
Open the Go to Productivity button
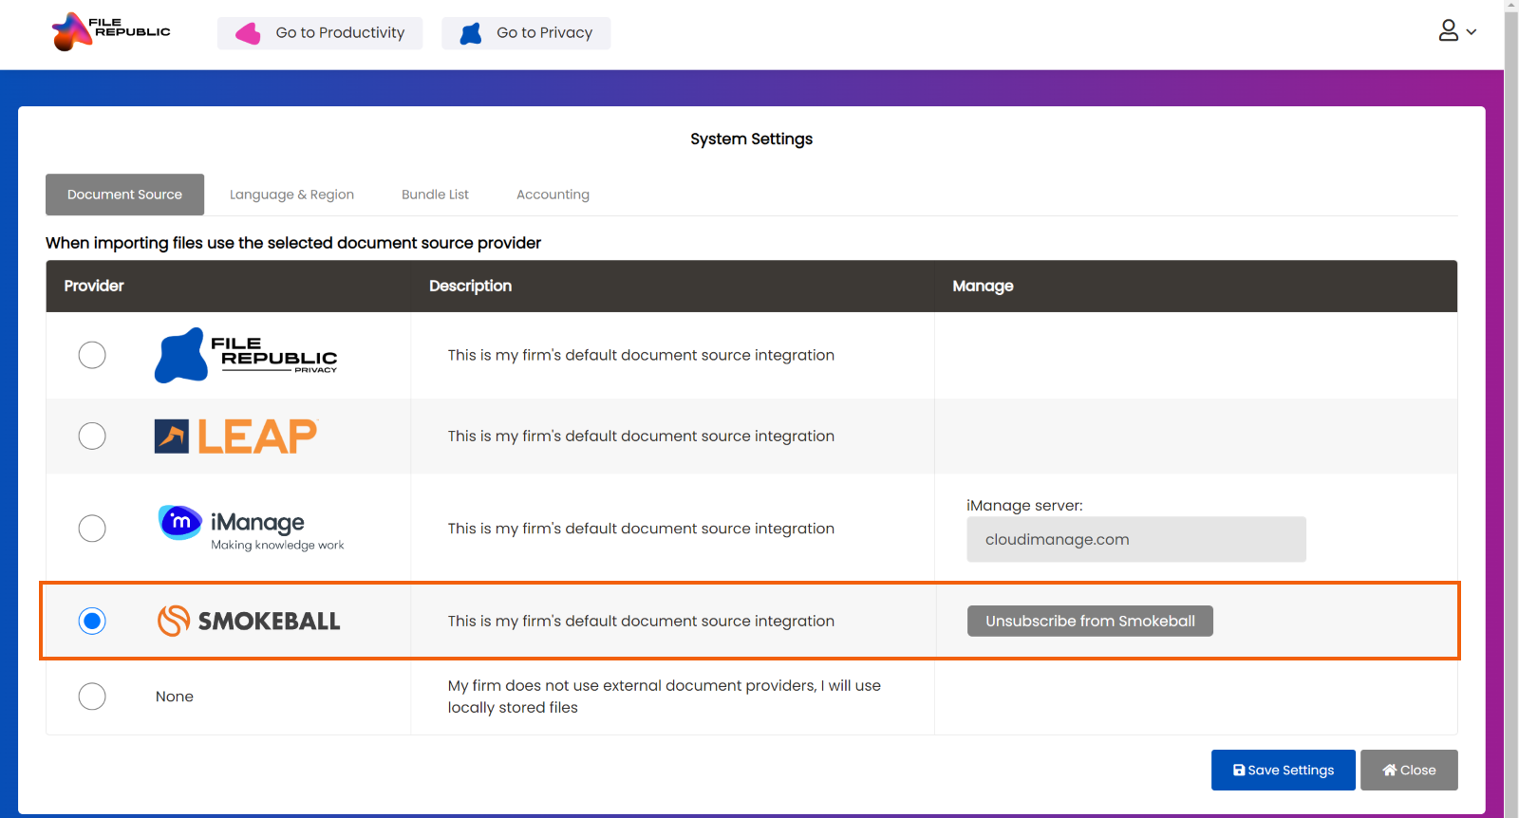[x=320, y=33]
